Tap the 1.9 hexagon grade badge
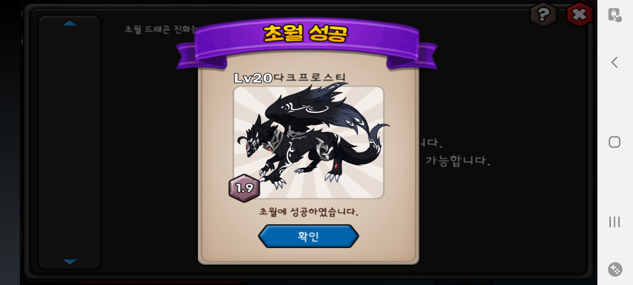Viewport: 633px width, 285px height. (244, 188)
